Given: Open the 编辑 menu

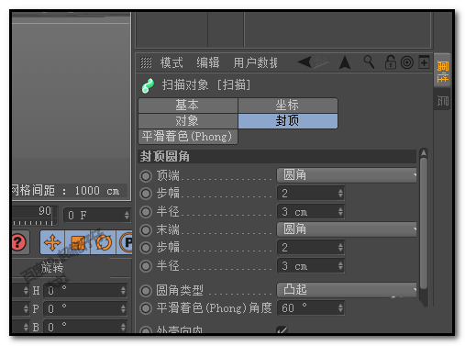Looking at the screenshot, I should (x=208, y=62).
